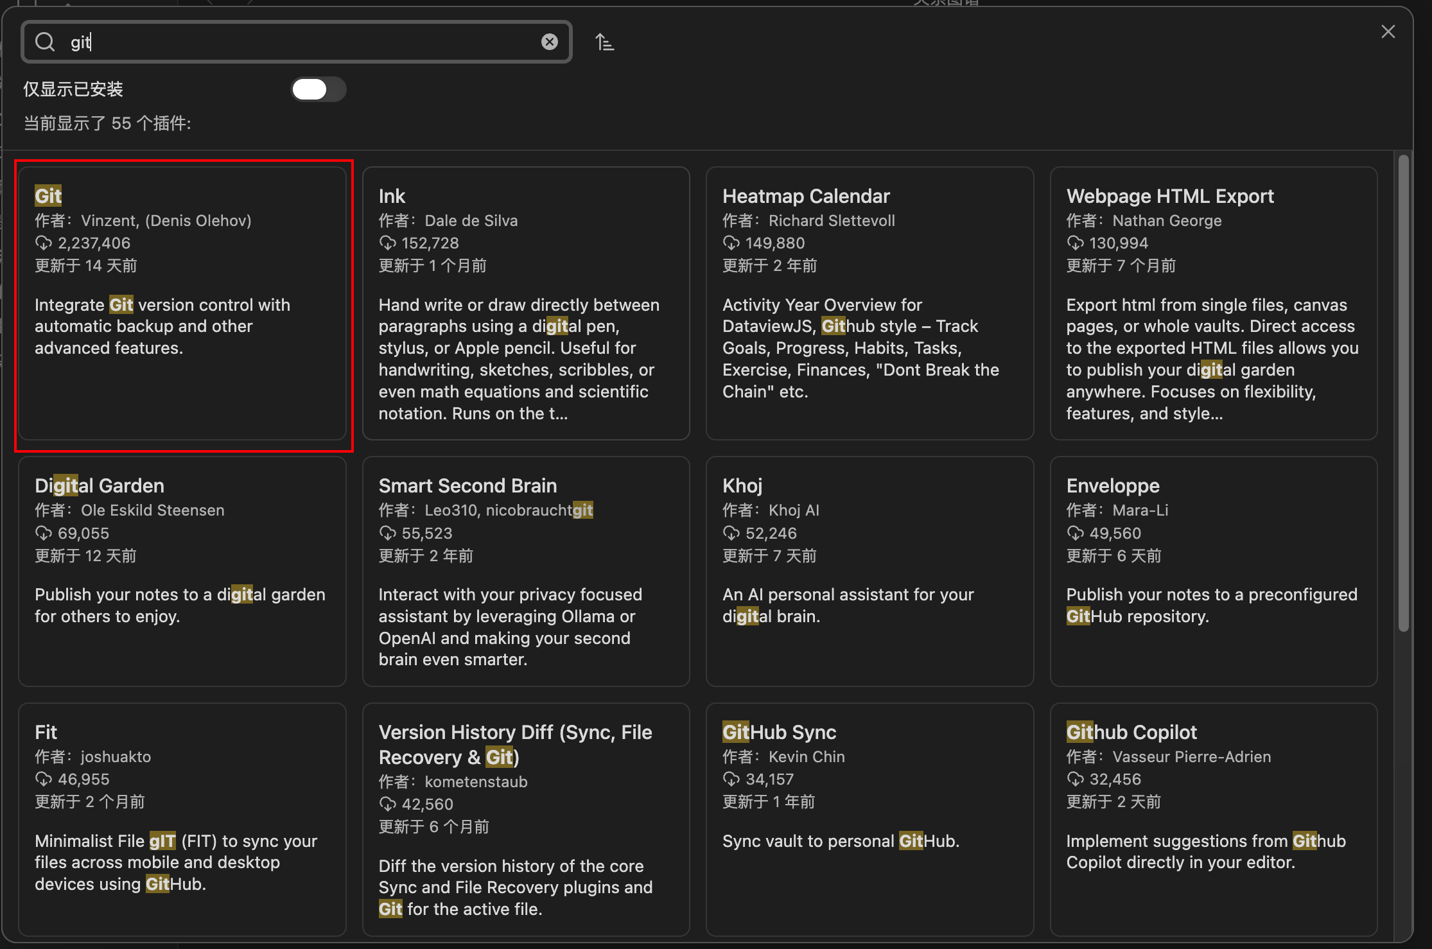Open the Git plugin card

pos(182,304)
